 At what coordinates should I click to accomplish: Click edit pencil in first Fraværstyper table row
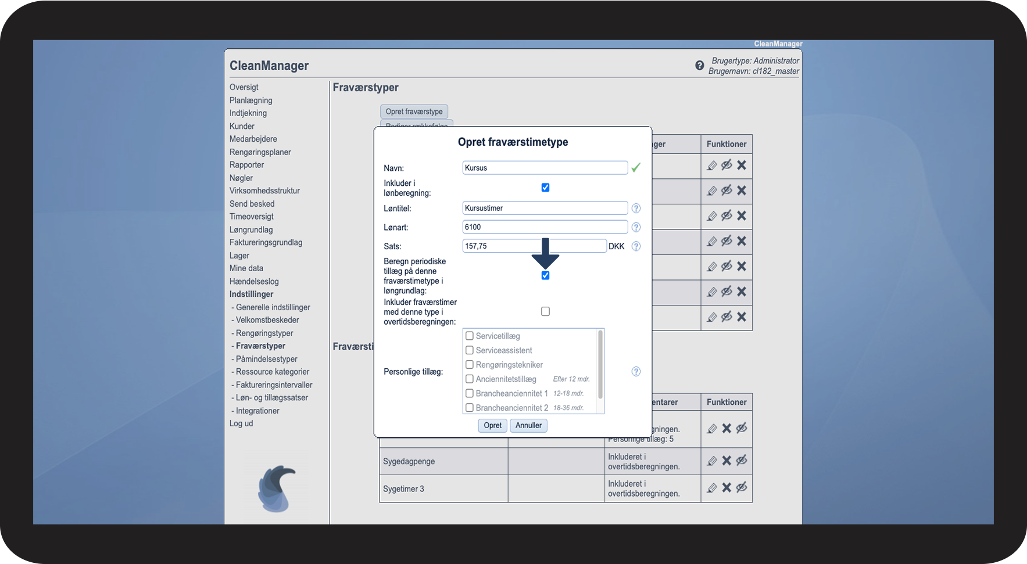tap(712, 166)
